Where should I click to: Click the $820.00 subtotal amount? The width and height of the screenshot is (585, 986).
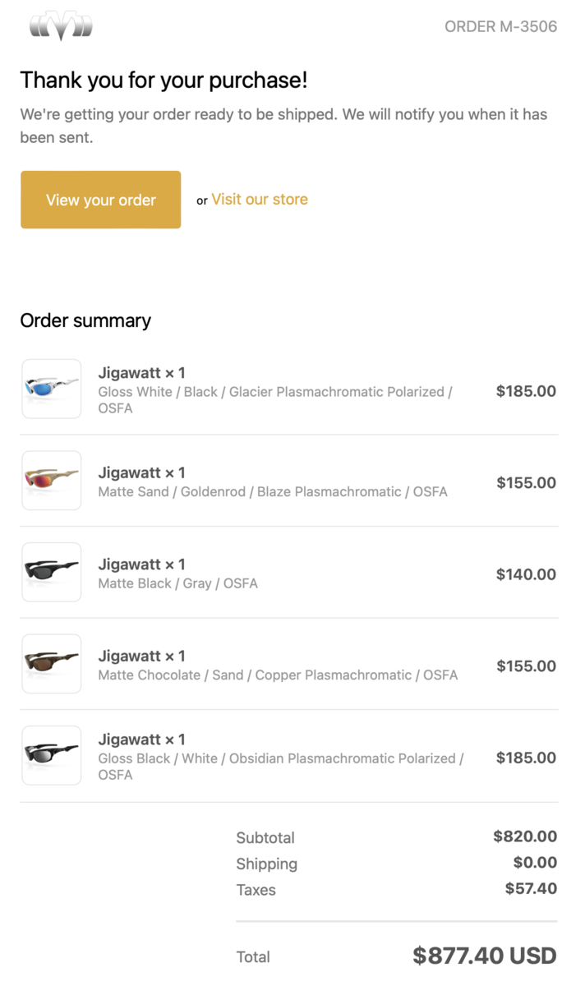coord(525,836)
